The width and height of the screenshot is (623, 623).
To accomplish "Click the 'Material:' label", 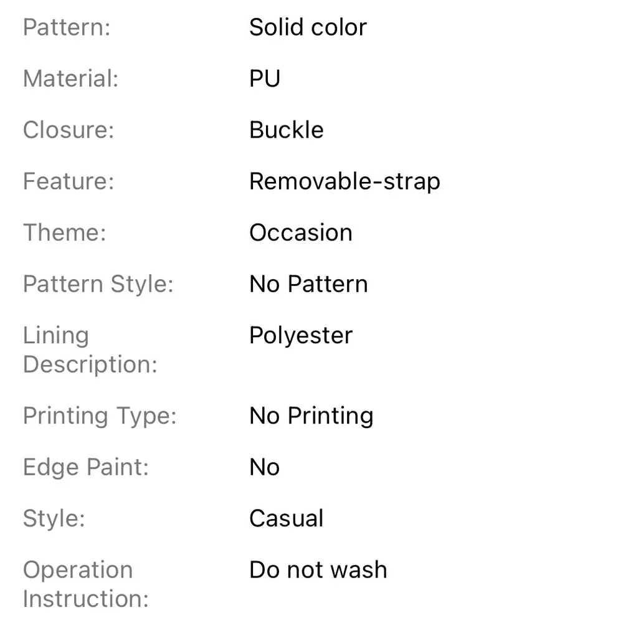I will coord(70,79).
